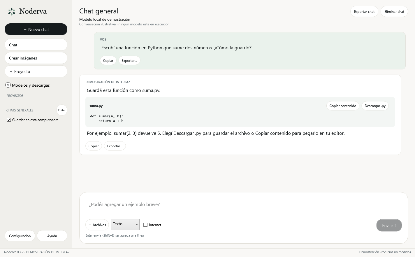Screen dimensions: 415x257
Task: Click 'Demostración · recursos no medidos' status text
Action: 385,252
